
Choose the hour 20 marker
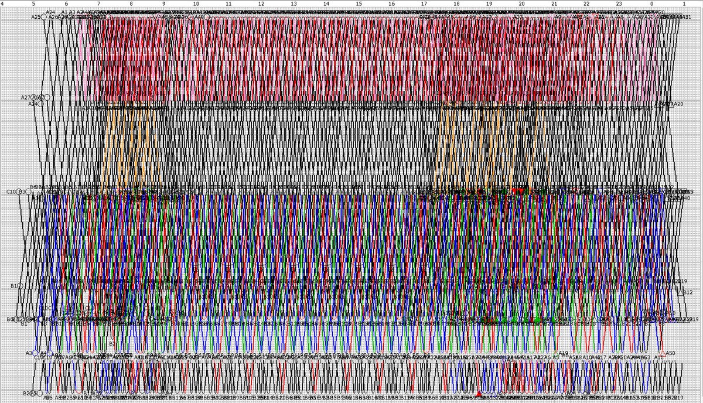521,4
